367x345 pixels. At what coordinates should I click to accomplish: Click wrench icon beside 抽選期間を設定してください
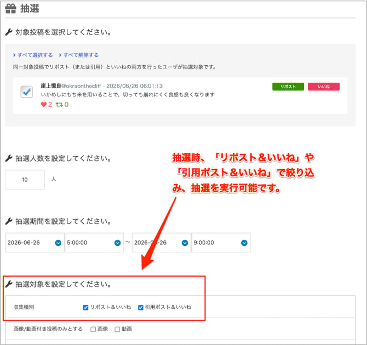click(9, 221)
